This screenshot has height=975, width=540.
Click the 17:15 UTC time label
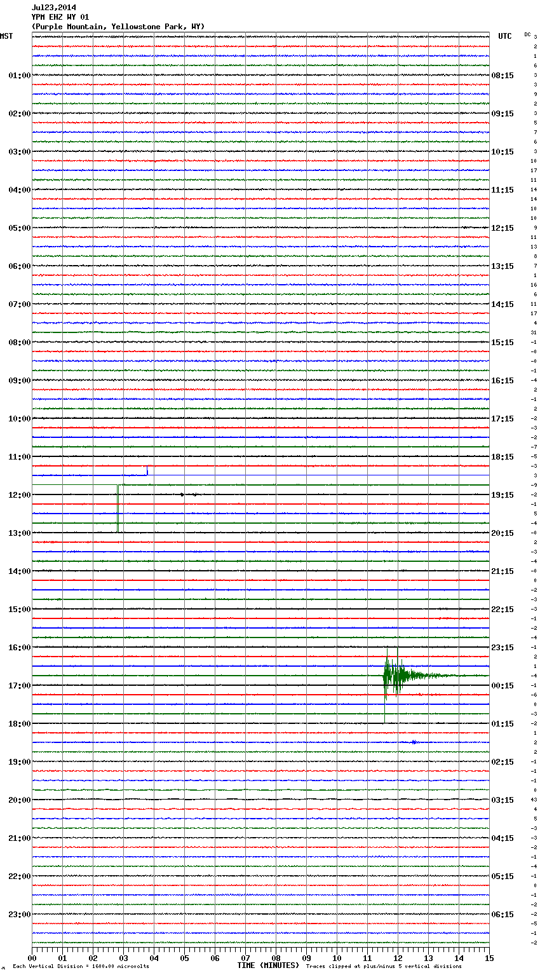(x=503, y=419)
